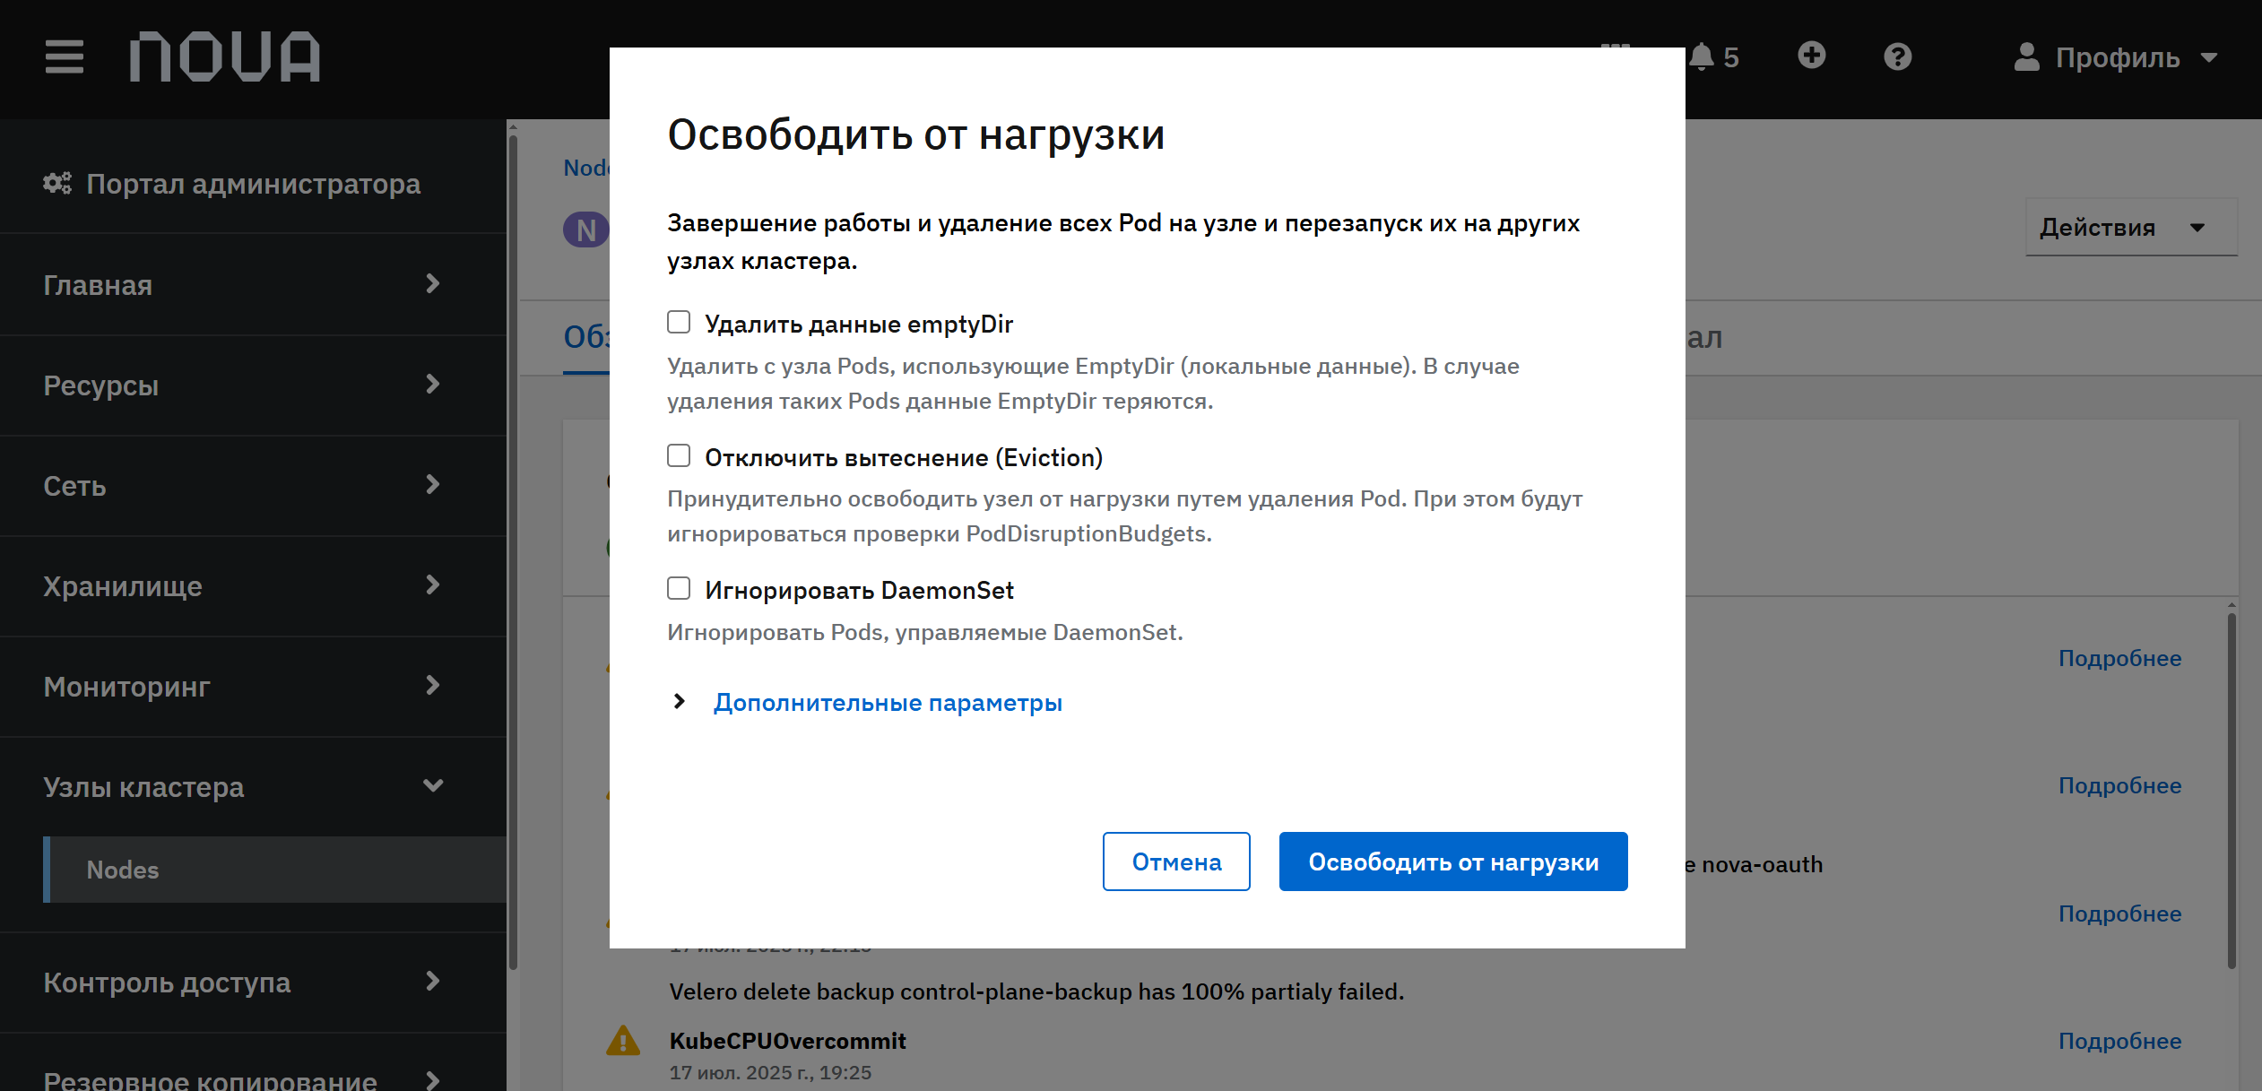Open Дополнительные параметры link
2262x1091 pixels.
[x=888, y=702]
